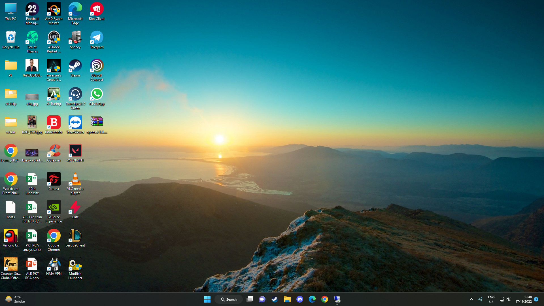Open Microsoft Edge from taskbar

pyautogui.click(x=312, y=299)
